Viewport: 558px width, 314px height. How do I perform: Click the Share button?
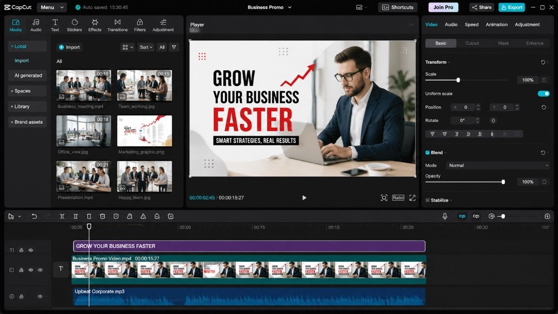coord(482,7)
